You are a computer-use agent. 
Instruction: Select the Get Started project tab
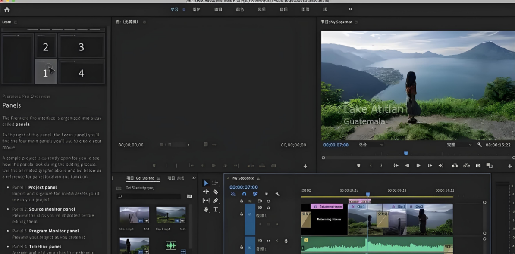click(140, 178)
